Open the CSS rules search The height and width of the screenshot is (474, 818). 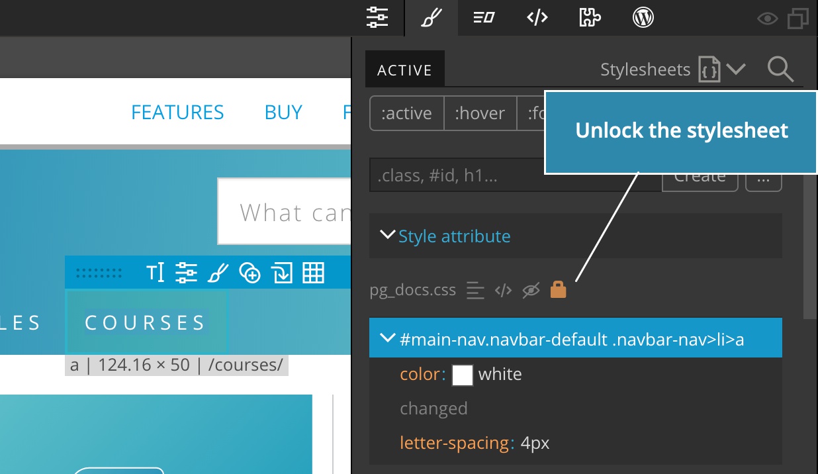[x=780, y=69]
